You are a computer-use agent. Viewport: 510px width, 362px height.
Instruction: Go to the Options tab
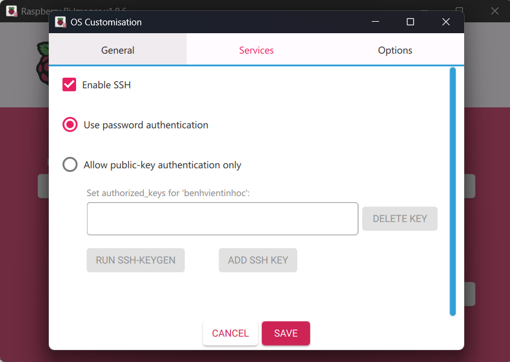(395, 51)
